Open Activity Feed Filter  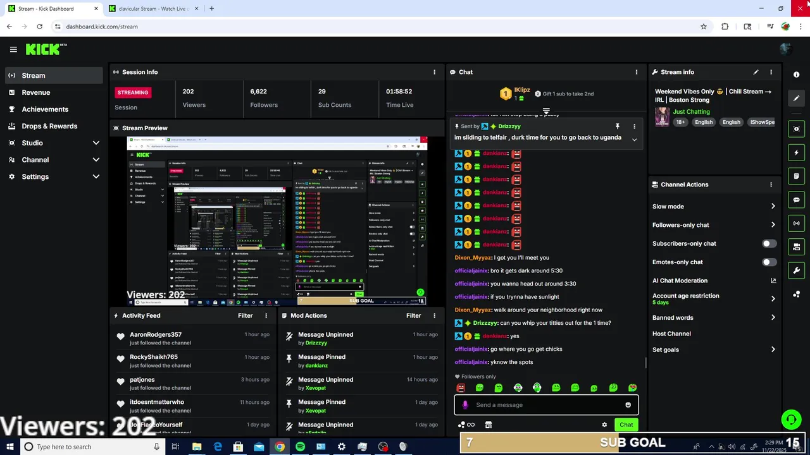pyautogui.click(x=246, y=315)
